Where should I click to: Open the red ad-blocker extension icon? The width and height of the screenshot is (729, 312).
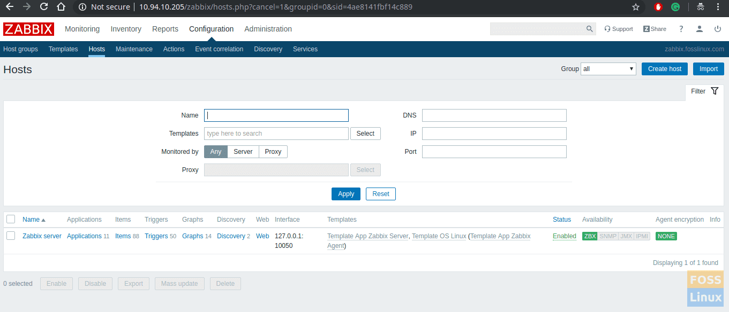point(658,7)
